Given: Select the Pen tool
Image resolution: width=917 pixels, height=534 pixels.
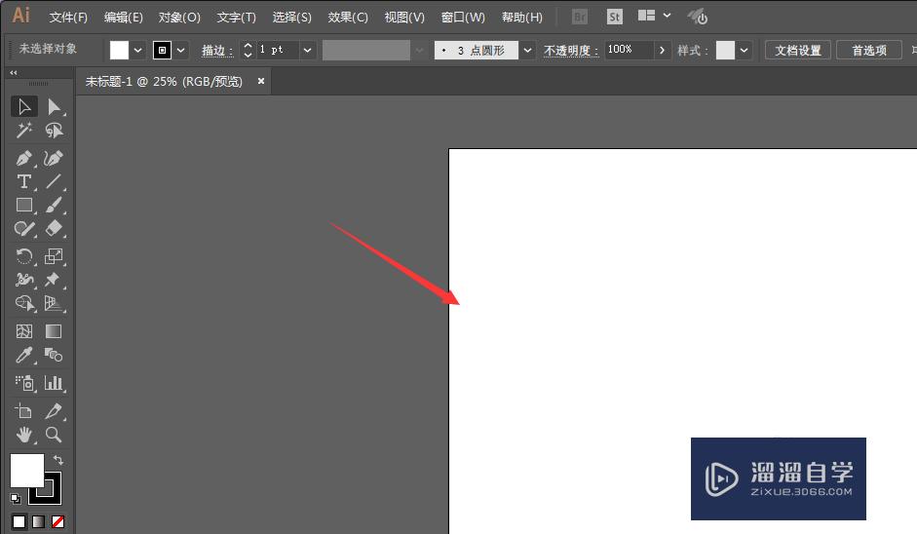Looking at the screenshot, I should 24,158.
